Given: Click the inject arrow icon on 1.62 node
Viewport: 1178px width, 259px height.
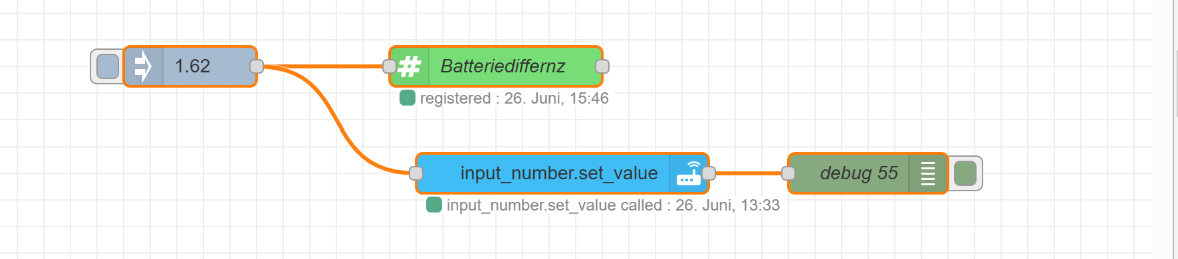Looking at the screenshot, I should (x=143, y=66).
